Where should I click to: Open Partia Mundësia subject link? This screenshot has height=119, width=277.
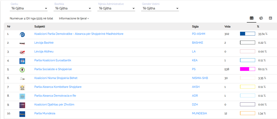(x=45, y=113)
